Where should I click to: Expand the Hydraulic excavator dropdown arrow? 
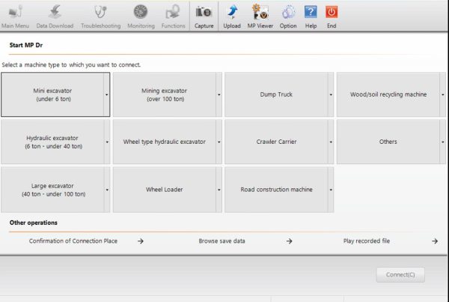107,142
